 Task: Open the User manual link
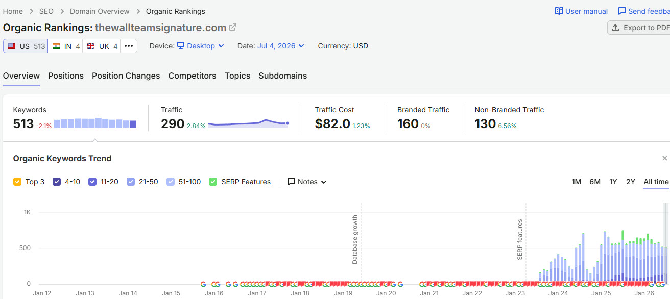click(582, 11)
